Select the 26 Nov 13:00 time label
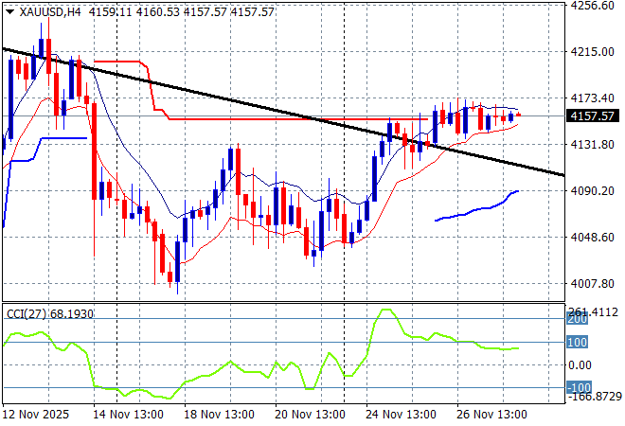 [491, 415]
